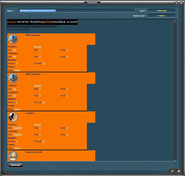185x176 pixels.
Task: Select previous Bound Layer with left arrow
Action: pyautogui.click(x=147, y=16)
